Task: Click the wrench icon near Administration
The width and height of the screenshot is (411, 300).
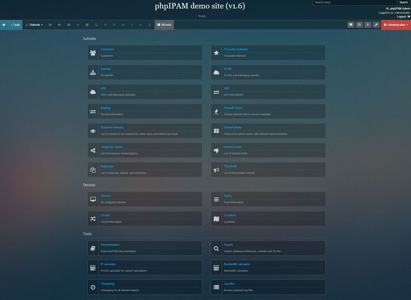Action: 377,24
